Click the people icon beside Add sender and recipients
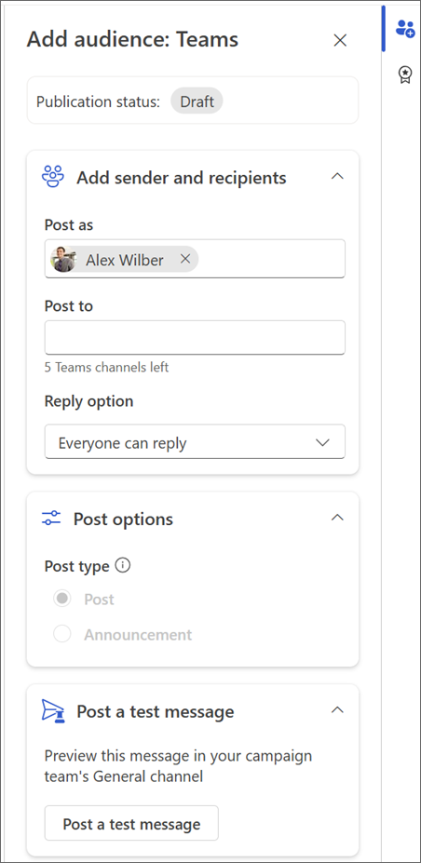This screenshot has height=863, width=421. click(x=53, y=177)
